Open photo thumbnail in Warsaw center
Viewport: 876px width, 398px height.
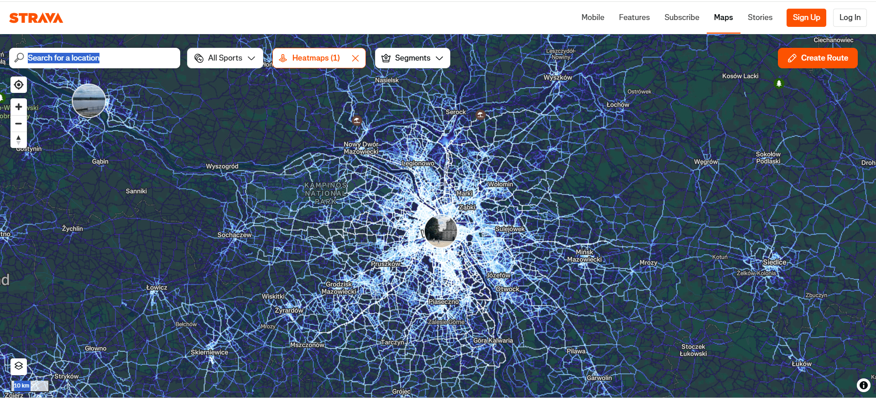(441, 231)
